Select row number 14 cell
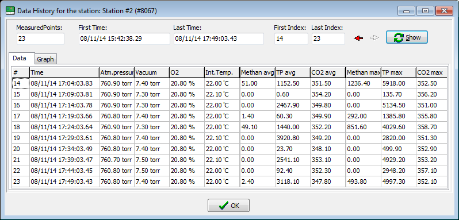 (21, 83)
